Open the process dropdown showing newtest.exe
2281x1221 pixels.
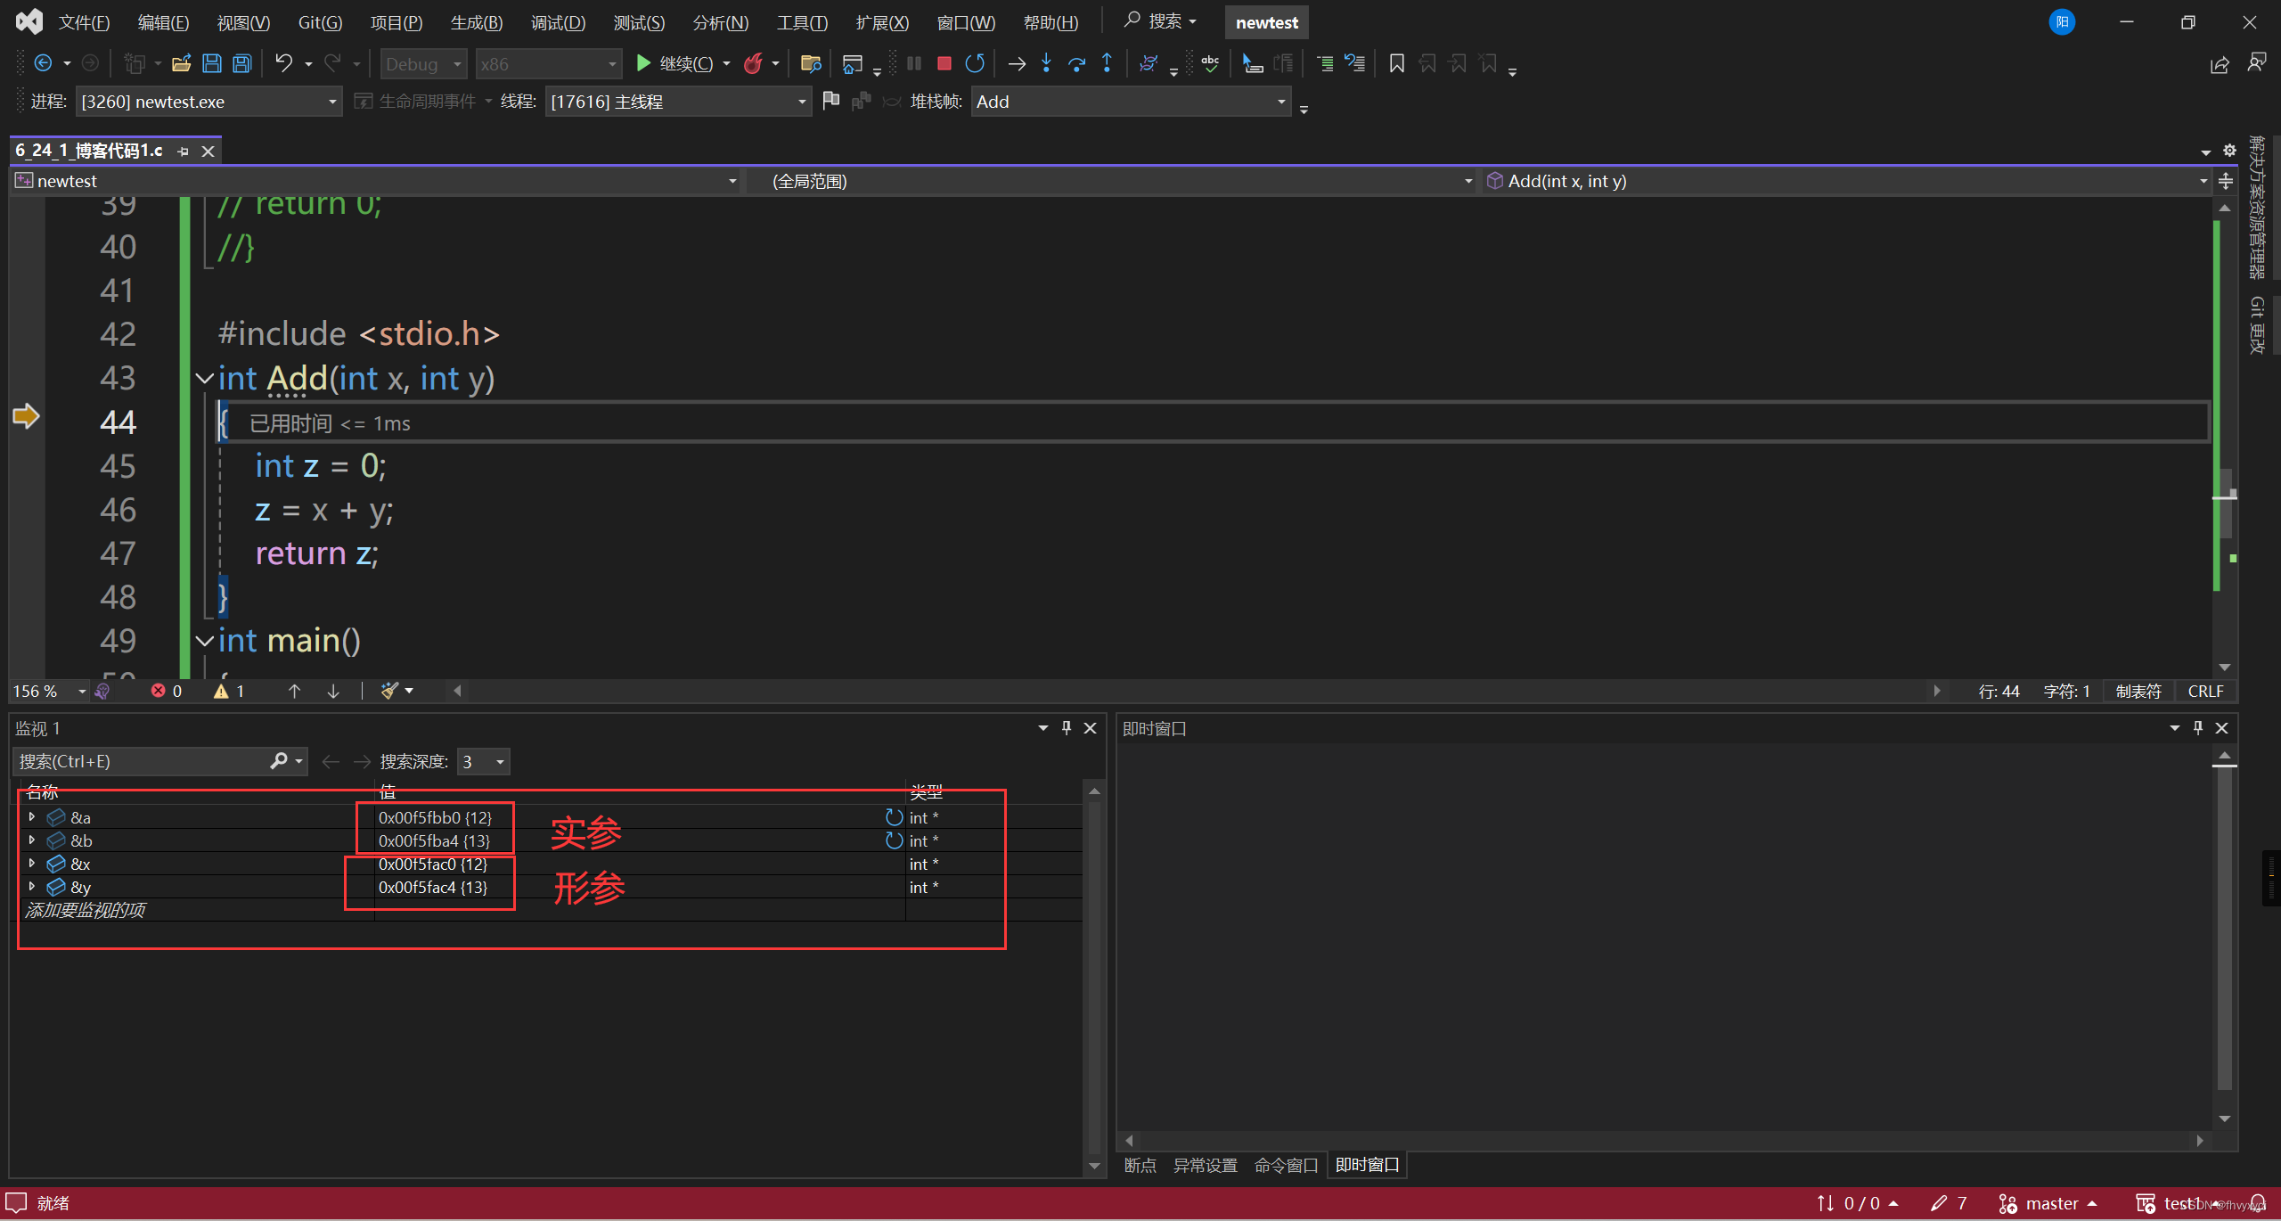click(x=208, y=102)
